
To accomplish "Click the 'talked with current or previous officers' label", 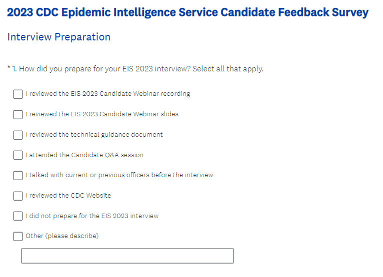I will tap(119, 175).
